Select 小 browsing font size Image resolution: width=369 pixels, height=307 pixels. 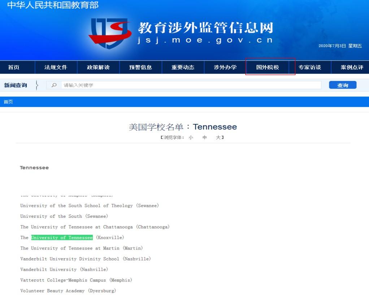191,138
